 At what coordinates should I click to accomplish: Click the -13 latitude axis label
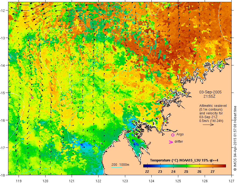click(x=3, y=38)
